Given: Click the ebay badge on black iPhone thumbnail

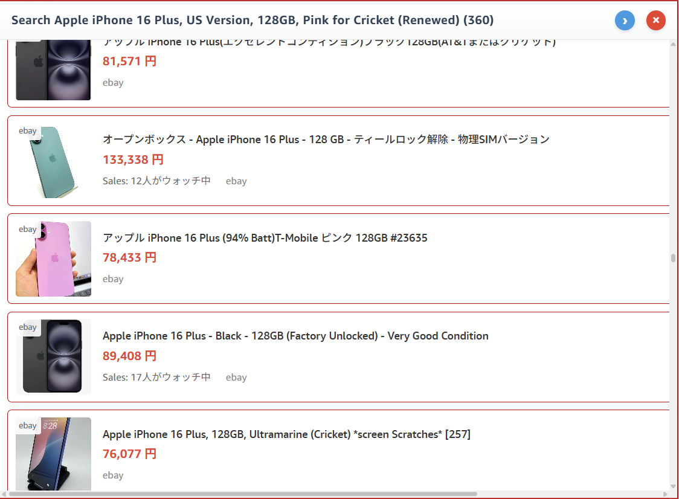Looking at the screenshot, I should click(x=28, y=327).
